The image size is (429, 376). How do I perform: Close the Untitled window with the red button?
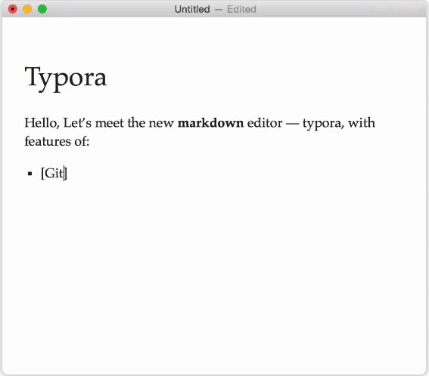(x=13, y=9)
